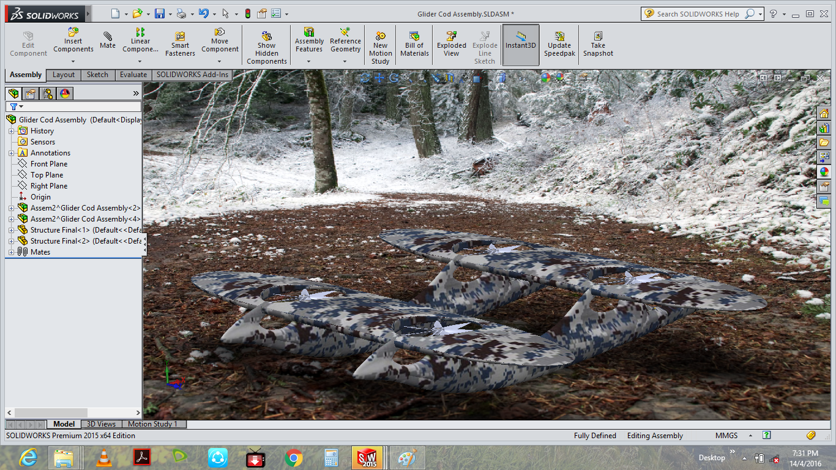
Task: Open Bill of Materials tool
Action: point(414,44)
